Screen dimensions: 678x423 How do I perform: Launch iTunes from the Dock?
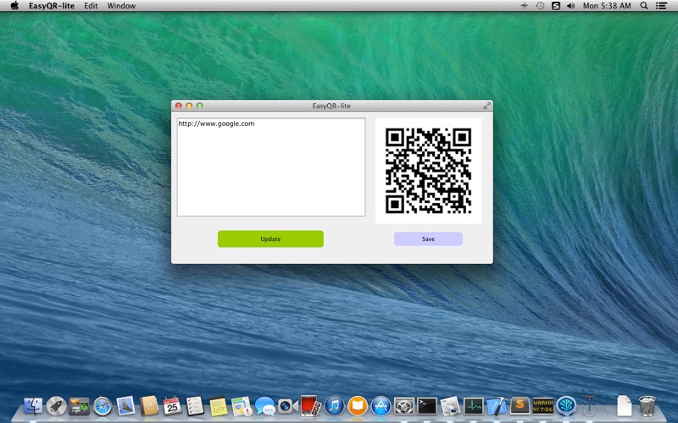334,406
